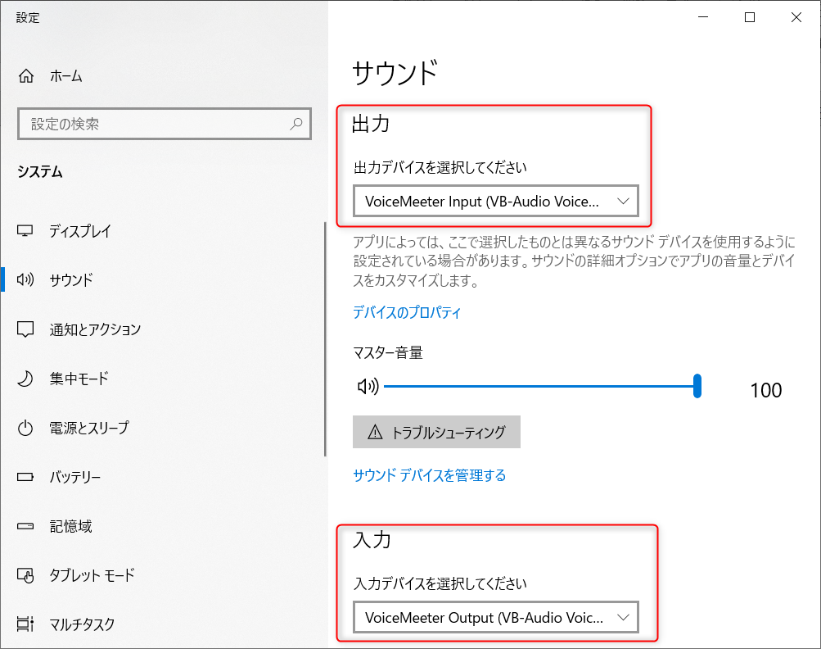Open タブレット モード settings
The width and height of the screenshot is (821, 649).
pyautogui.click(x=92, y=575)
